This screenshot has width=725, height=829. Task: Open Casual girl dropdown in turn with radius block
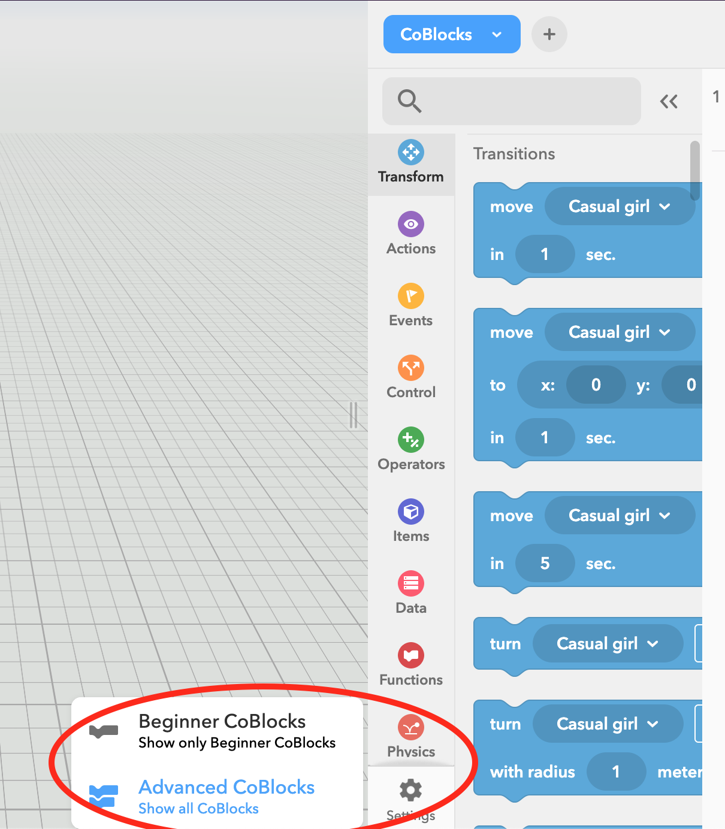point(608,724)
